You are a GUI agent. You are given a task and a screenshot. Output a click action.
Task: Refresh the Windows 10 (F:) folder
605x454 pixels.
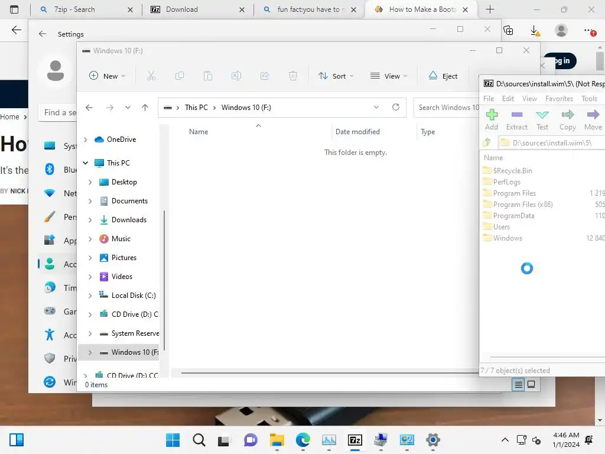click(x=395, y=107)
